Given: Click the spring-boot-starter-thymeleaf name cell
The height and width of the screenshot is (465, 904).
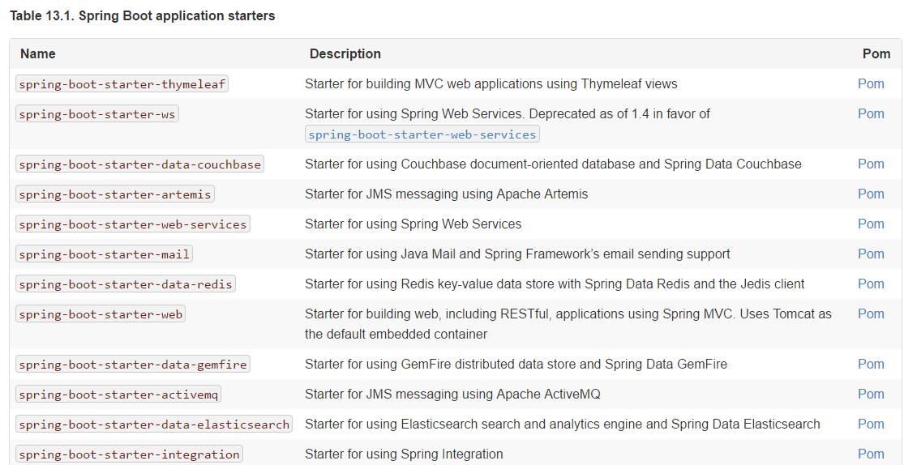Looking at the screenshot, I should click(122, 84).
